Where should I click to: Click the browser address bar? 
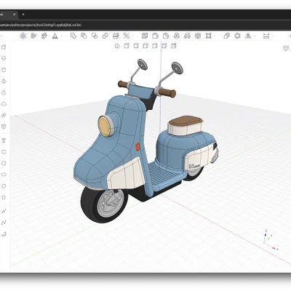[145, 25]
